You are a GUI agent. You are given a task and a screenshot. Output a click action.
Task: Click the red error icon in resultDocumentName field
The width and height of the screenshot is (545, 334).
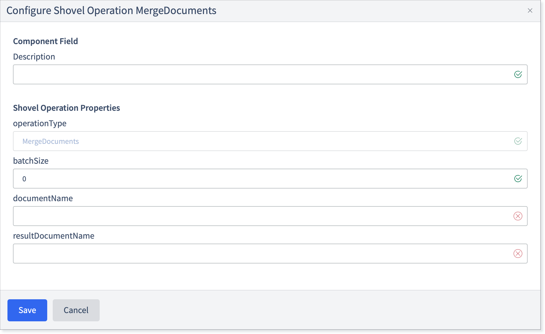518,254
